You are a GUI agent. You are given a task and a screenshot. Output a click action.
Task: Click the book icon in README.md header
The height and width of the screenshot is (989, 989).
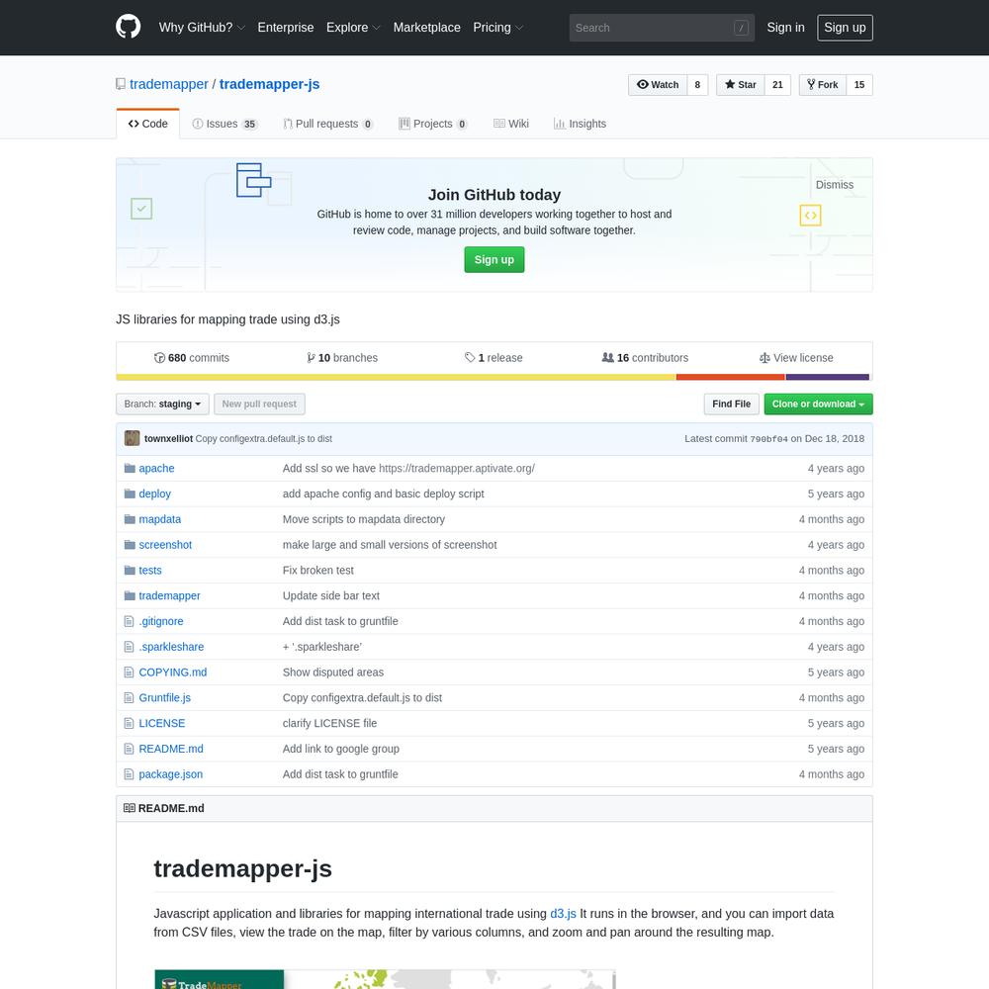130,808
